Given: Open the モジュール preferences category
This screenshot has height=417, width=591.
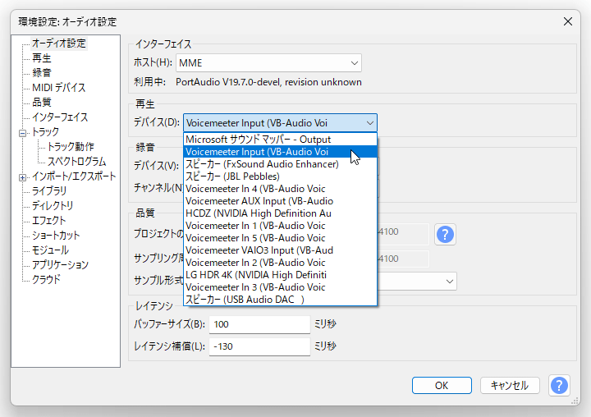Looking at the screenshot, I should [50, 250].
